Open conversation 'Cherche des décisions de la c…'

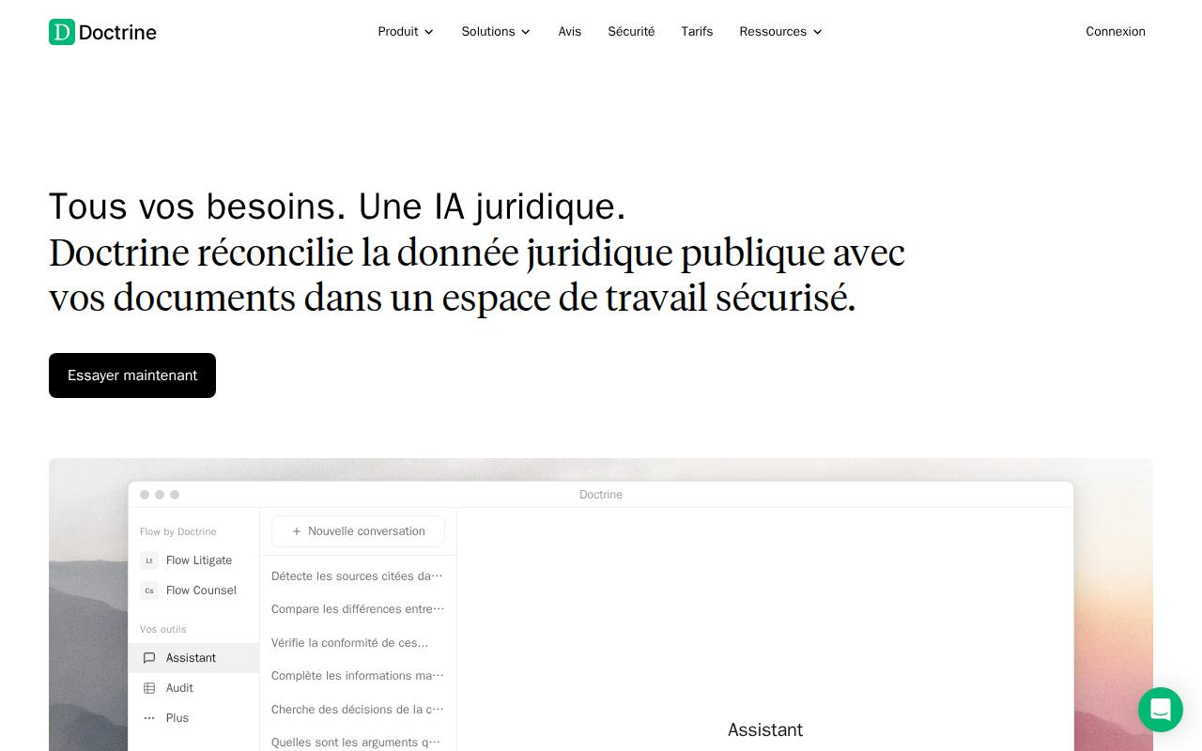coord(358,710)
